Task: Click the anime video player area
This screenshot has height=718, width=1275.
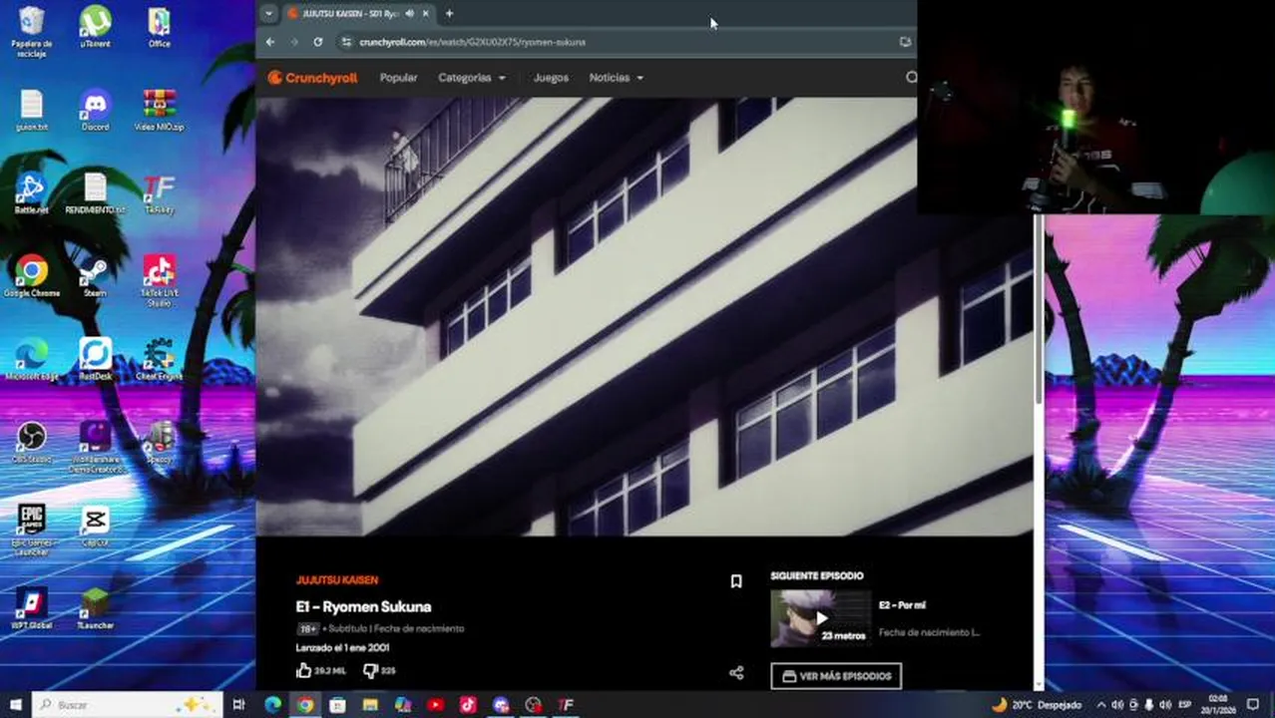Action: (644, 316)
